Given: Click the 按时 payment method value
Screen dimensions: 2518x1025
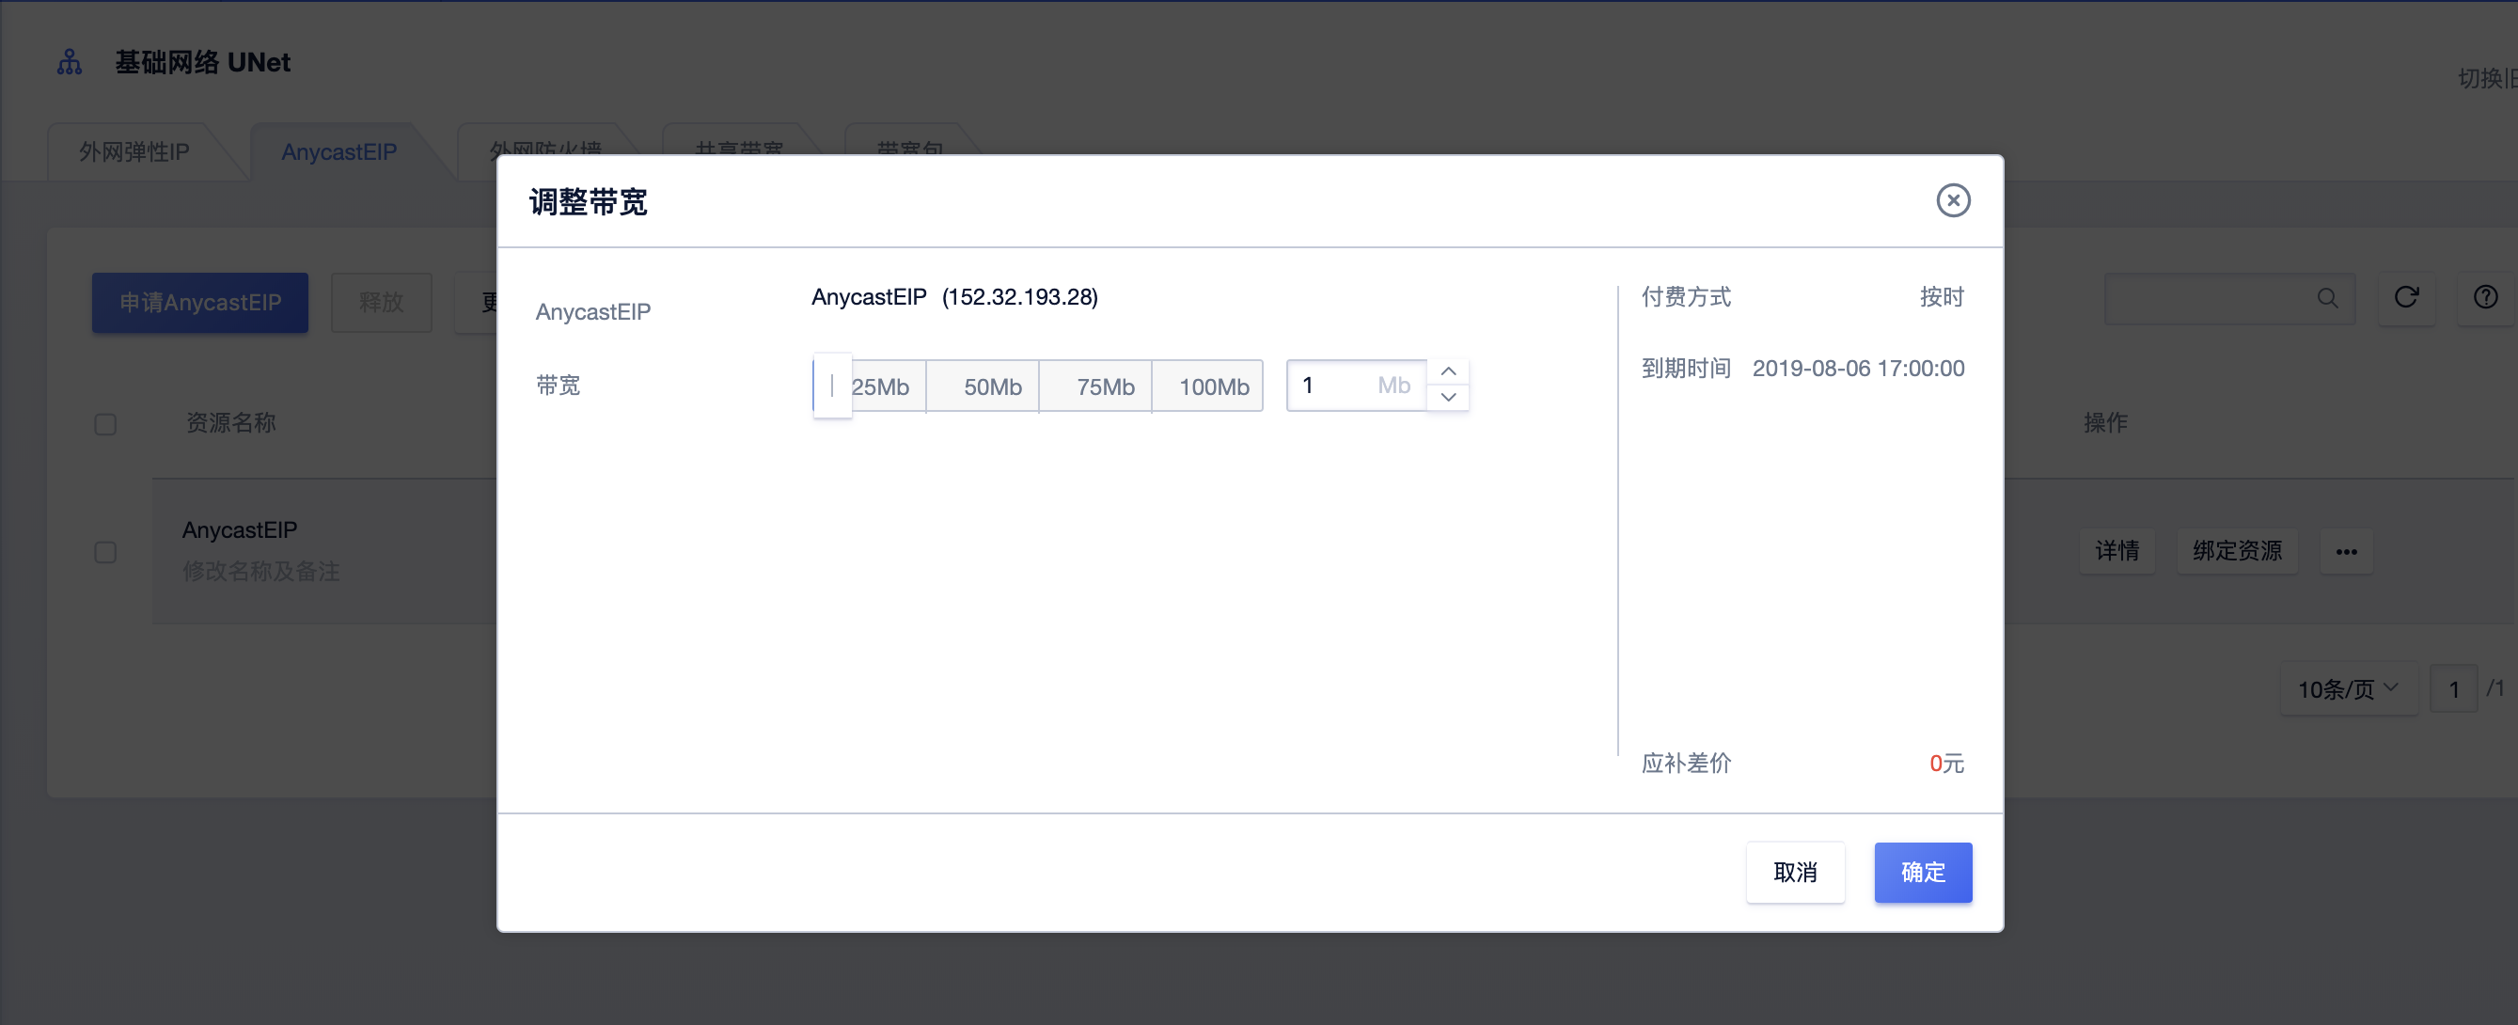Looking at the screenshot, I should [x=1942, y=297].
